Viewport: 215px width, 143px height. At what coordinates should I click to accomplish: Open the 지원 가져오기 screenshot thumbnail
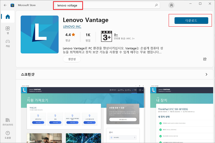pyautogui.click(x=83, y=114)
